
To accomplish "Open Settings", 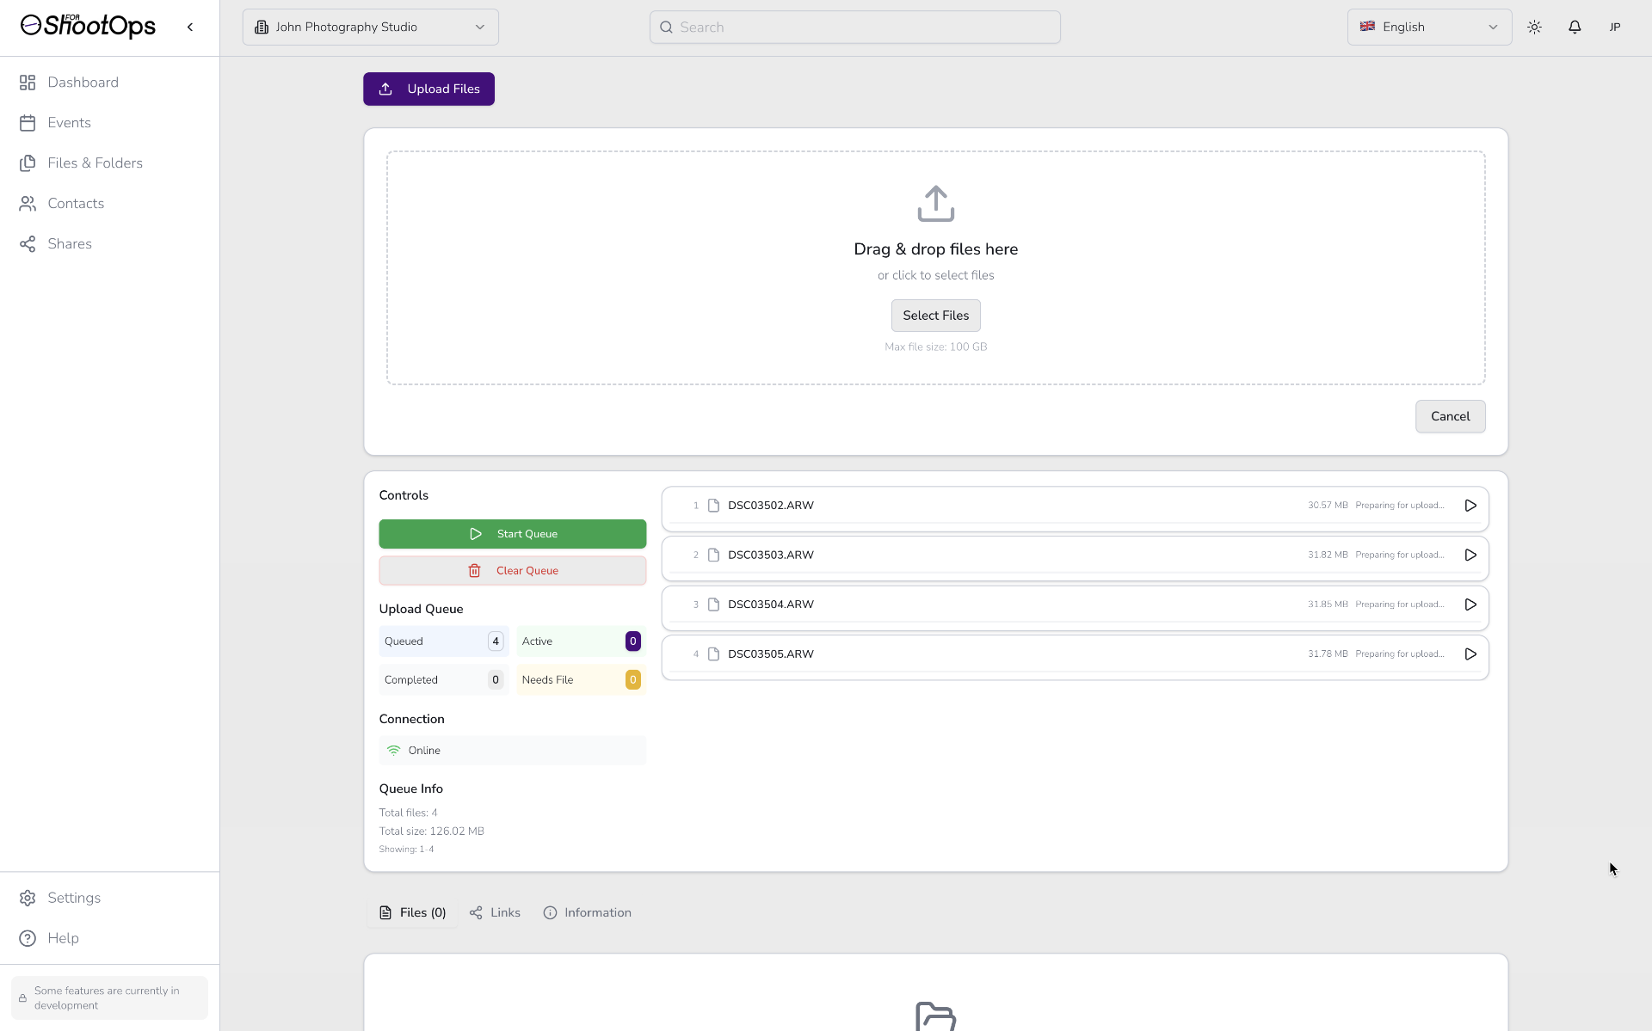I will point(75,897).
